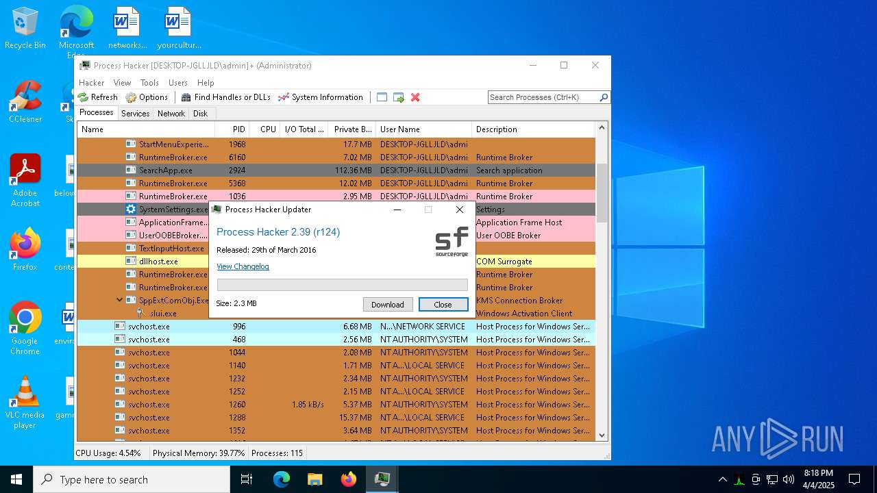
Task: Open the Help menu
Action: coord(206,82)
